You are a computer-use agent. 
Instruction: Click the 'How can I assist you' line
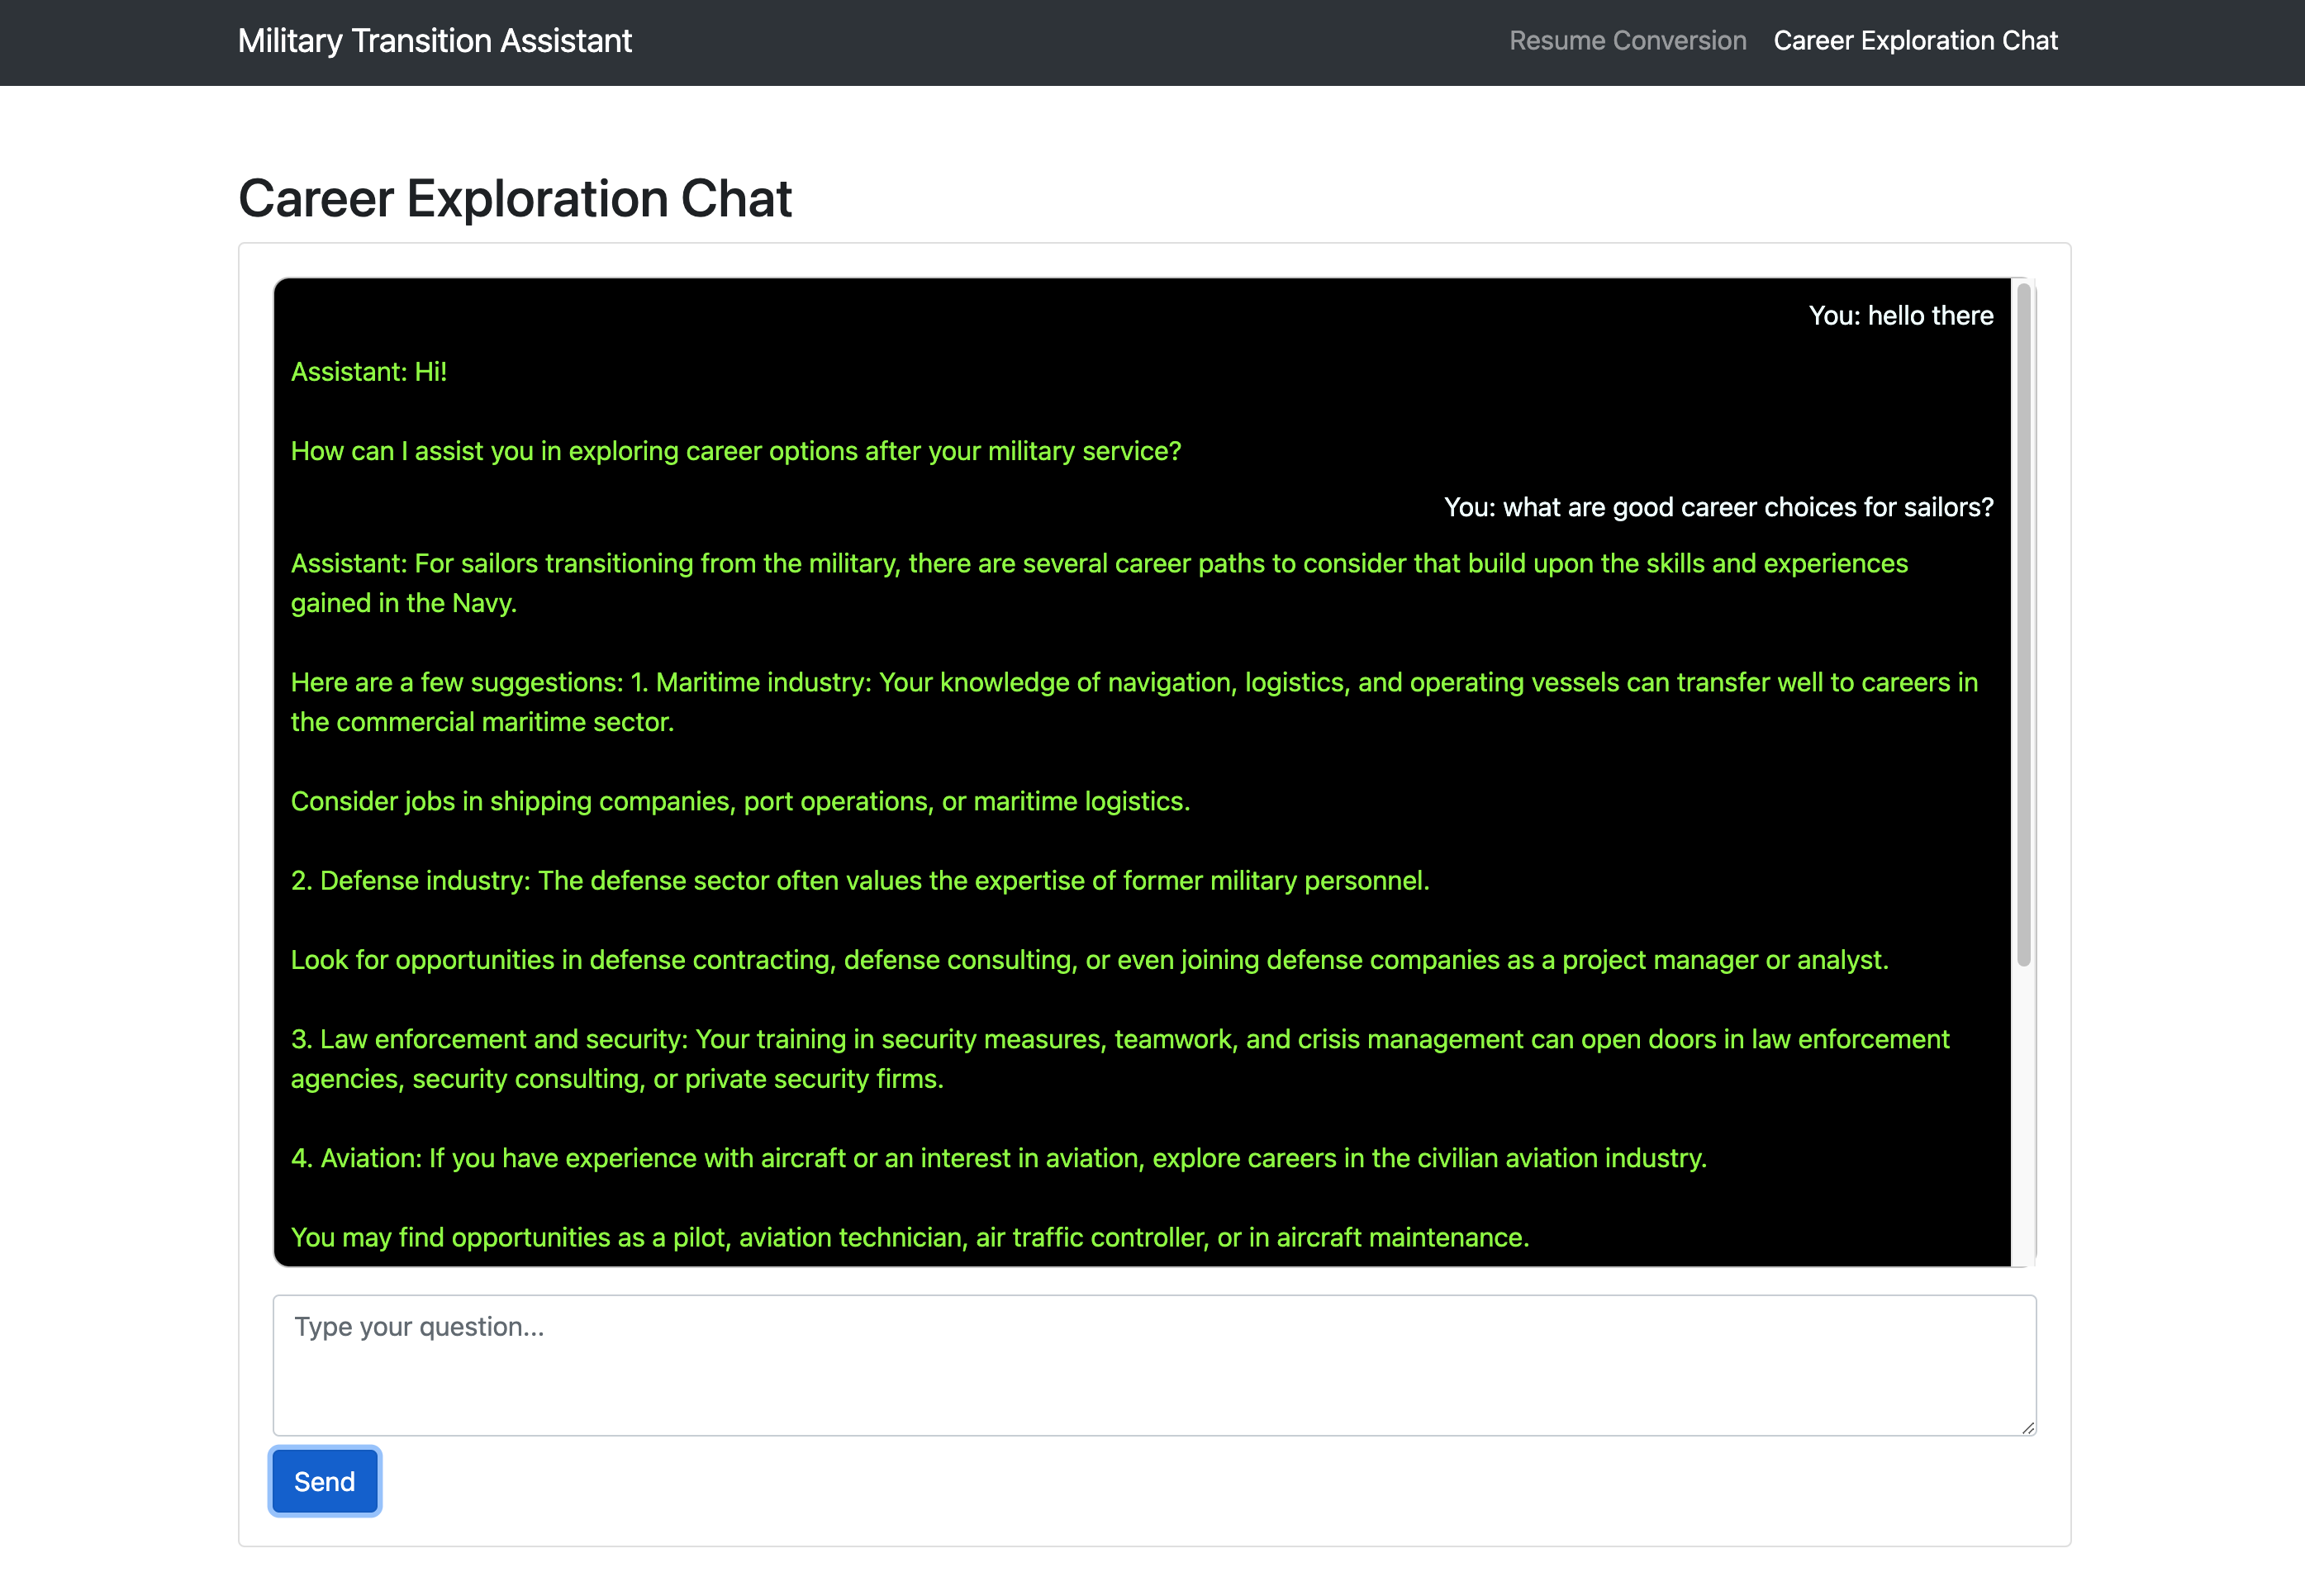(x=735, y=451)
